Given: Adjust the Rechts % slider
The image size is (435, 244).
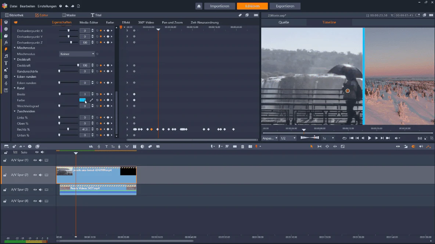Looking at the screenshot, I should 69,130.
